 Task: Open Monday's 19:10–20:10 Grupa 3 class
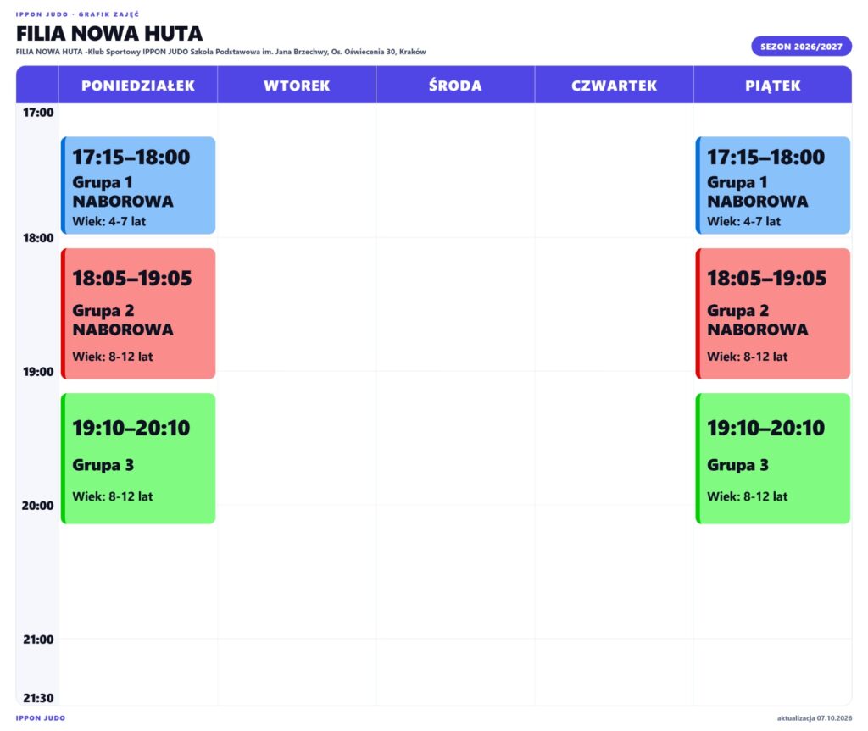[x=138, y=459]
